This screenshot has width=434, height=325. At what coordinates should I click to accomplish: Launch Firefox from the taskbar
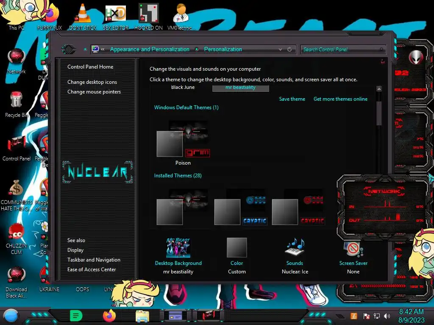point(109,316)
